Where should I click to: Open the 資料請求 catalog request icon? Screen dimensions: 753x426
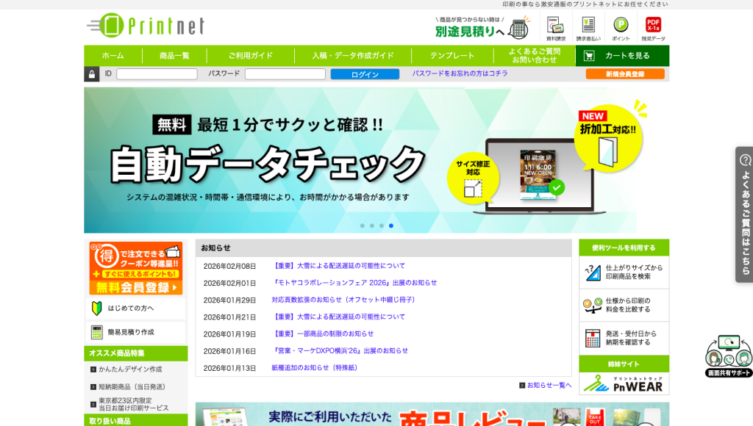point(556,28)
